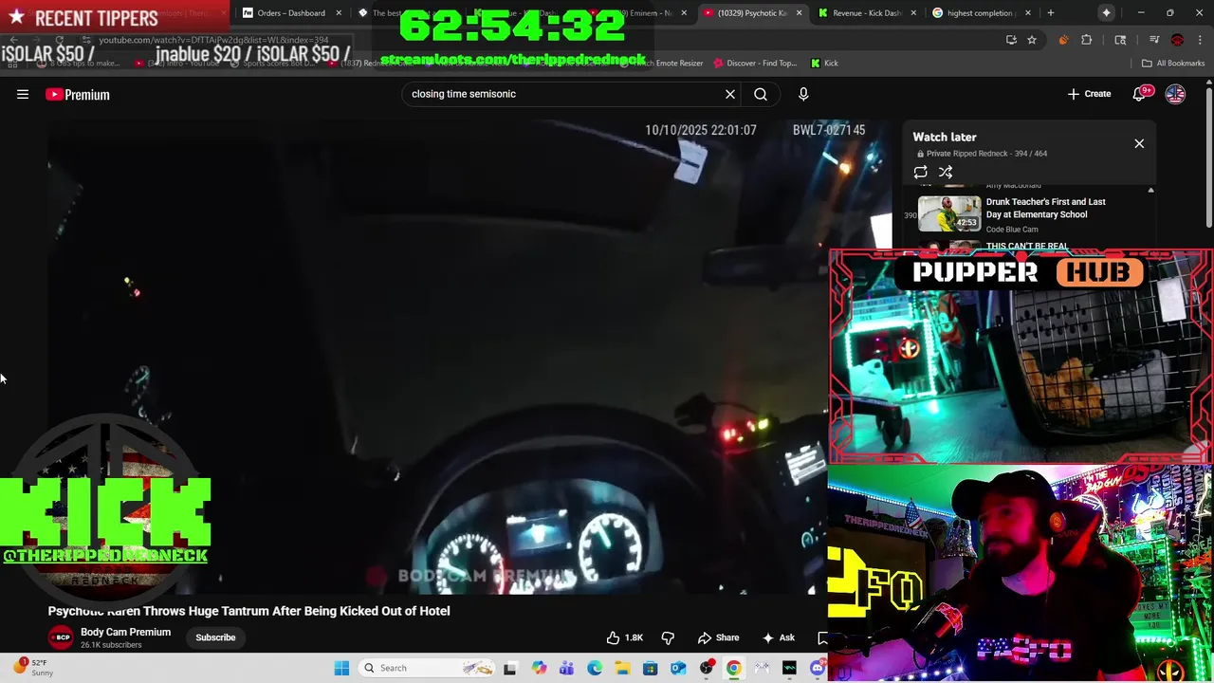Click the video title Psychotic Karen Throws Huge Tantrum
This screenshot has width=1214, height=683.
click(249, 611)
